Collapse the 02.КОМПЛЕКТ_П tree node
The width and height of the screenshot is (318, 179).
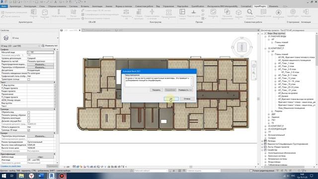click(265, 49)
